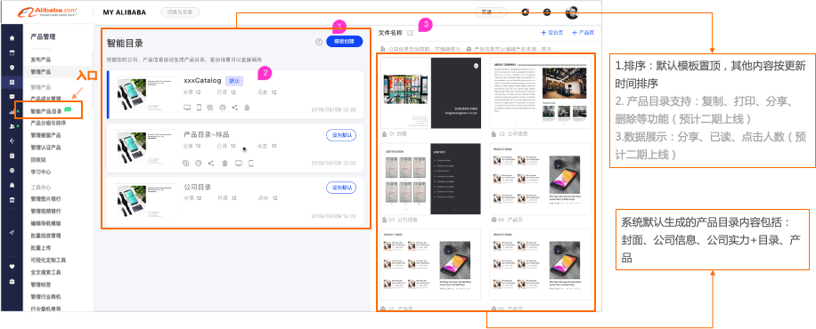816x329 pixels.
Task: Click the trash icon for xxxCatalog
Action: 247,108
